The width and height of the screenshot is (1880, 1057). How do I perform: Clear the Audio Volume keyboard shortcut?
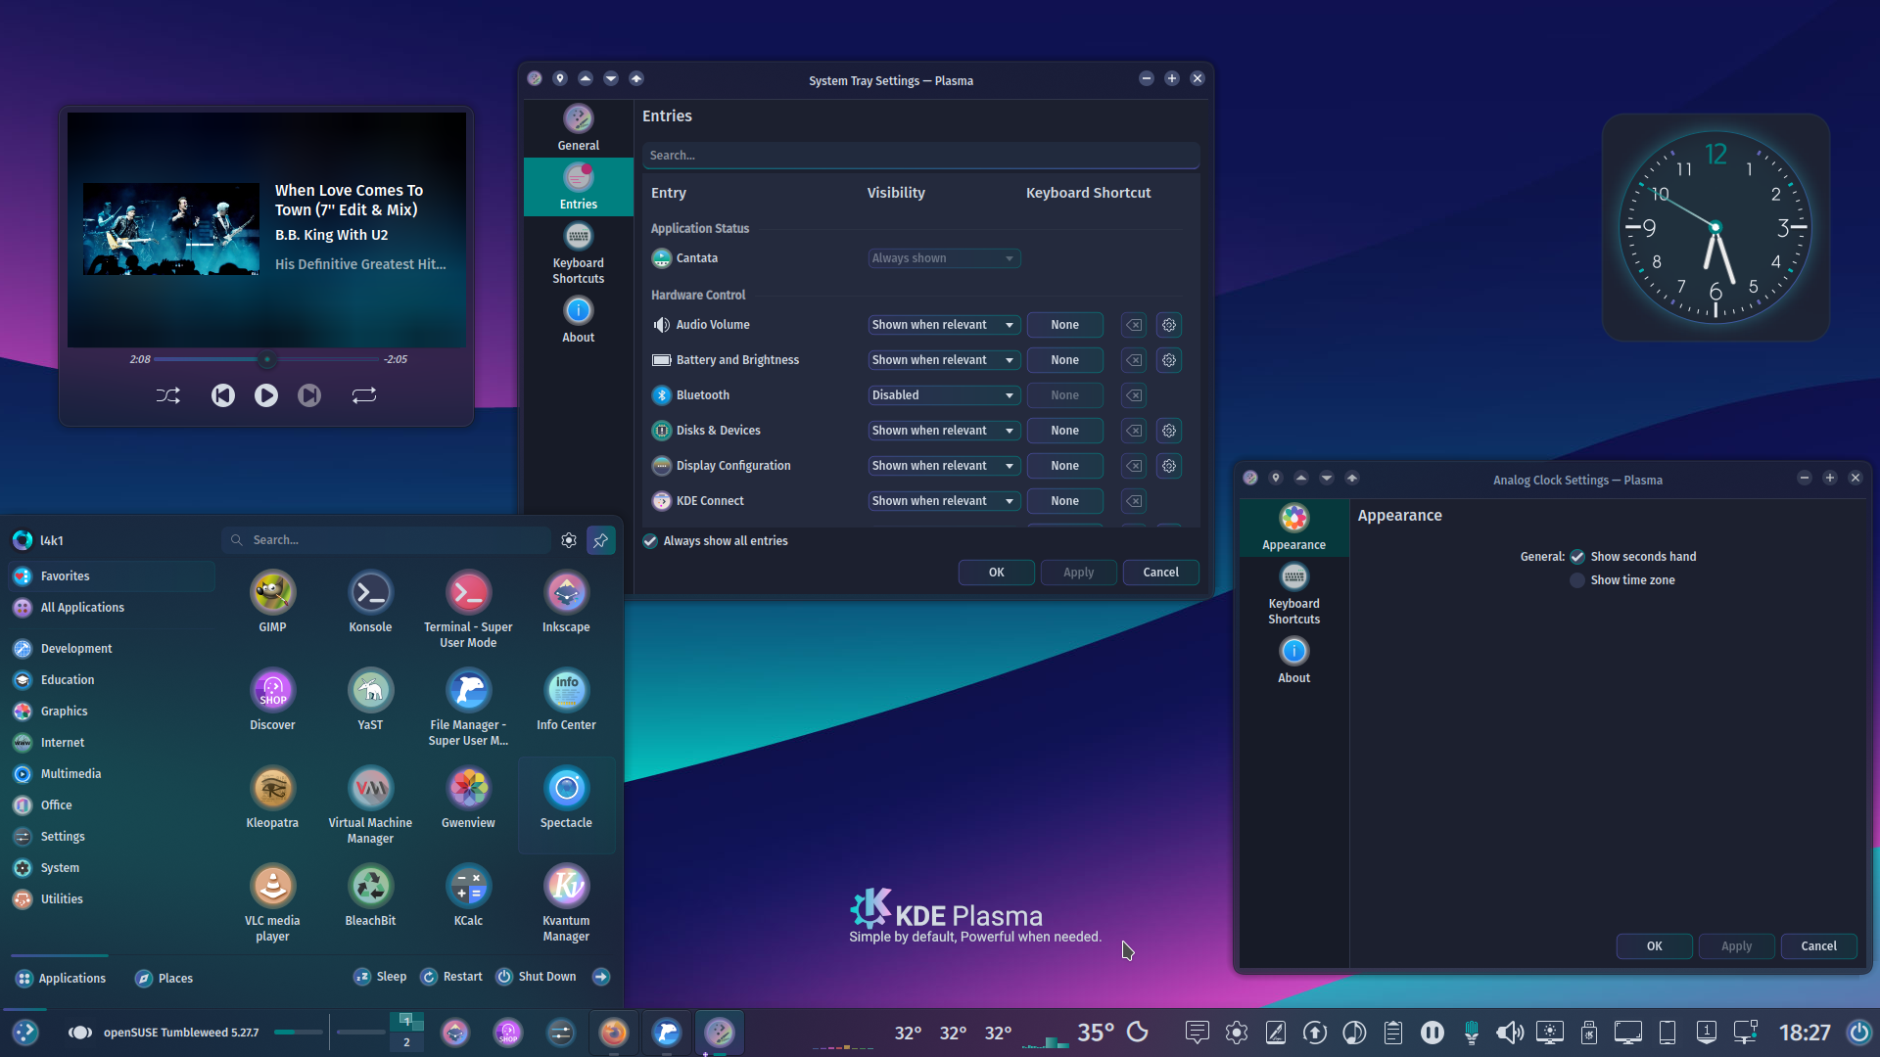point(1134,325)
